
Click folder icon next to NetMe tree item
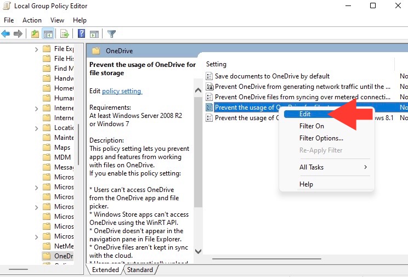tap(47, 246)
